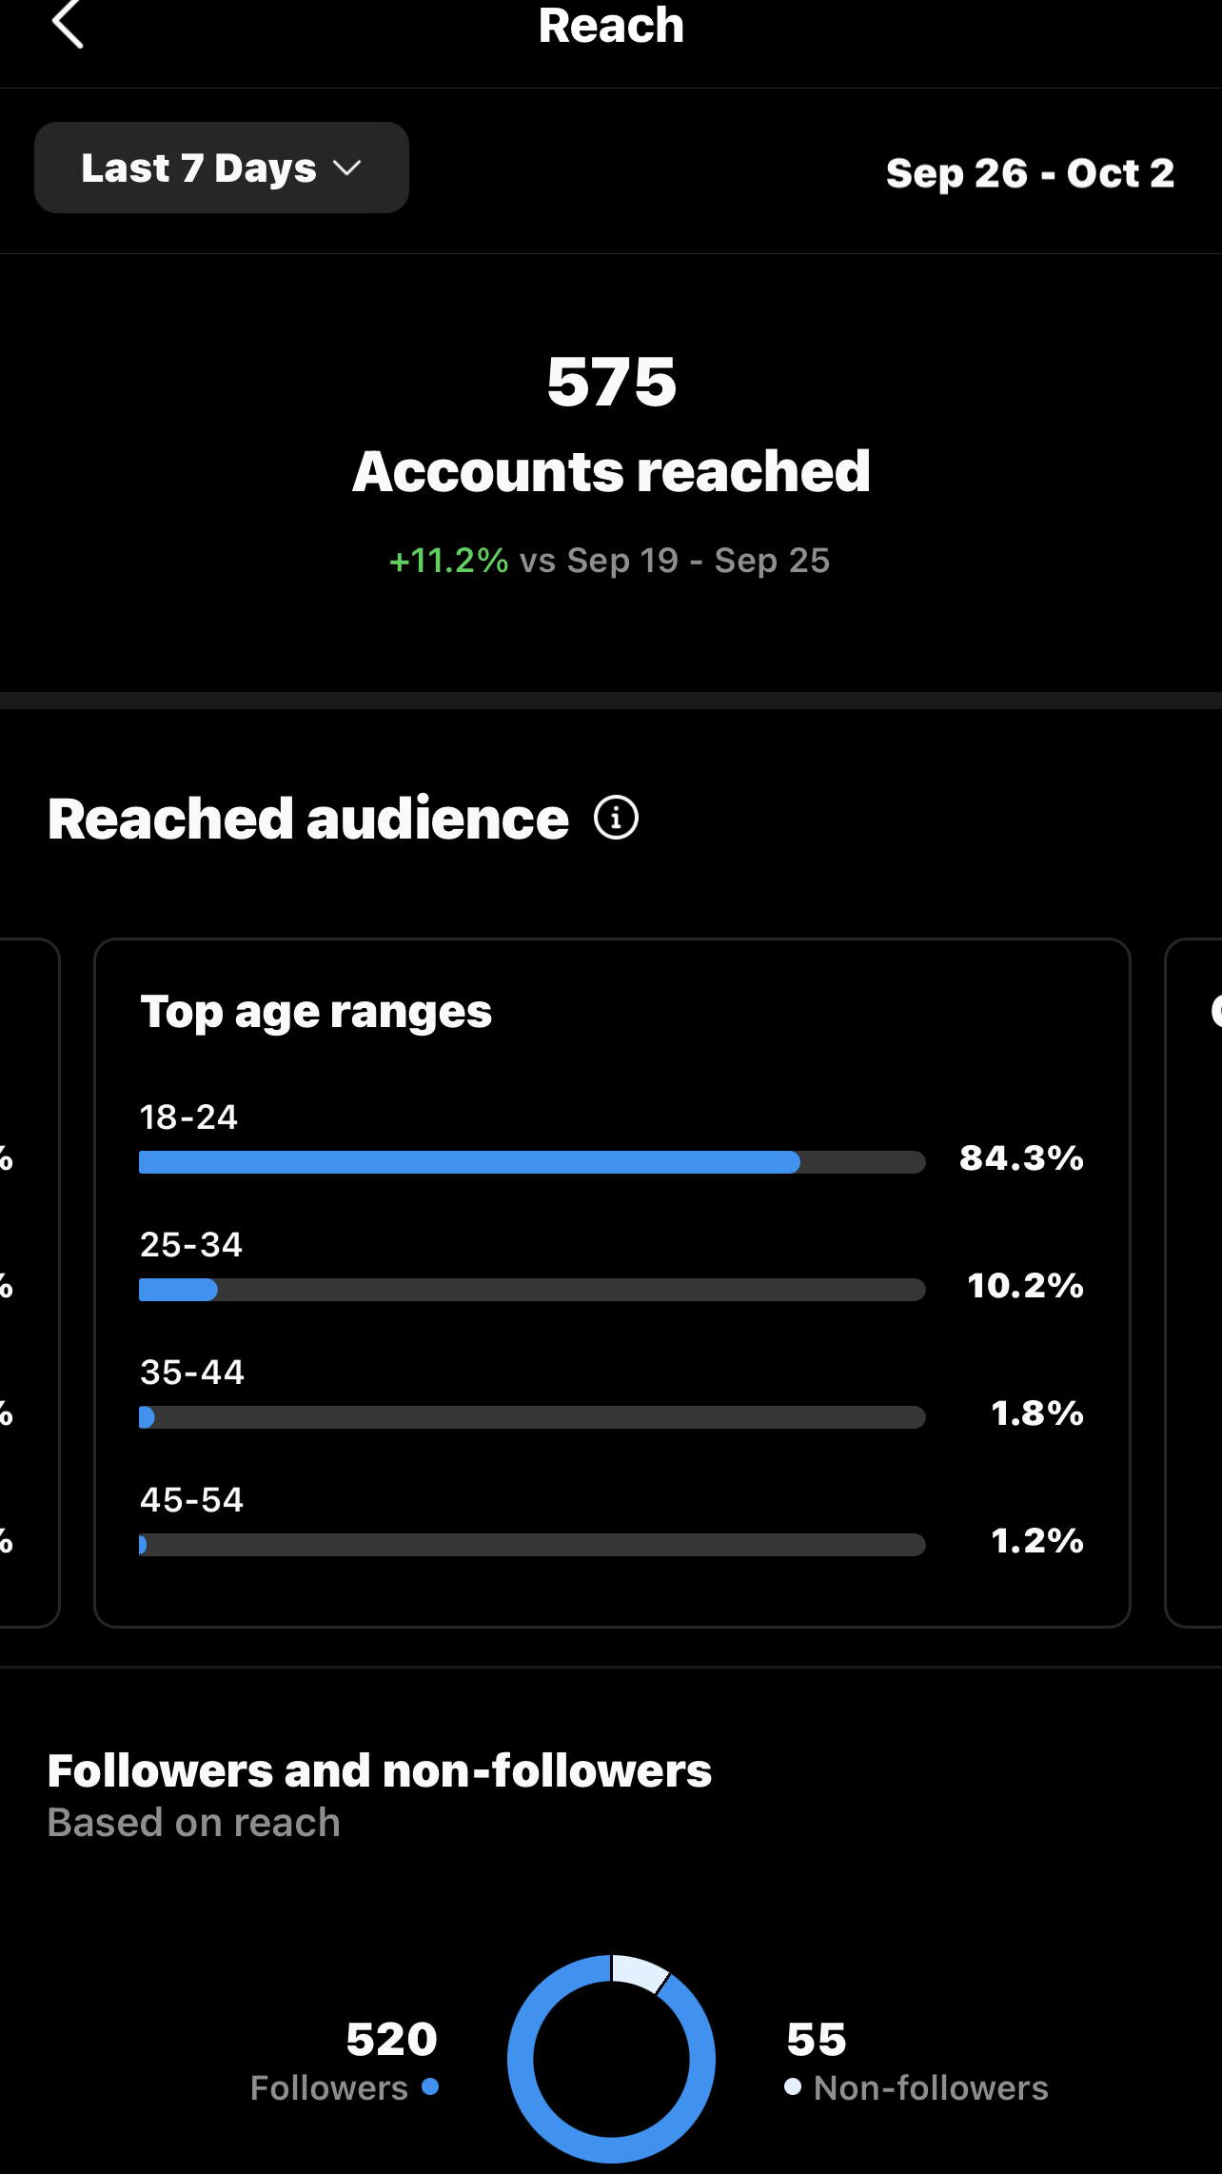1222x2174 pixels.
Task: Expand the Last 7 Days dropdown
Action: (222, 168)
